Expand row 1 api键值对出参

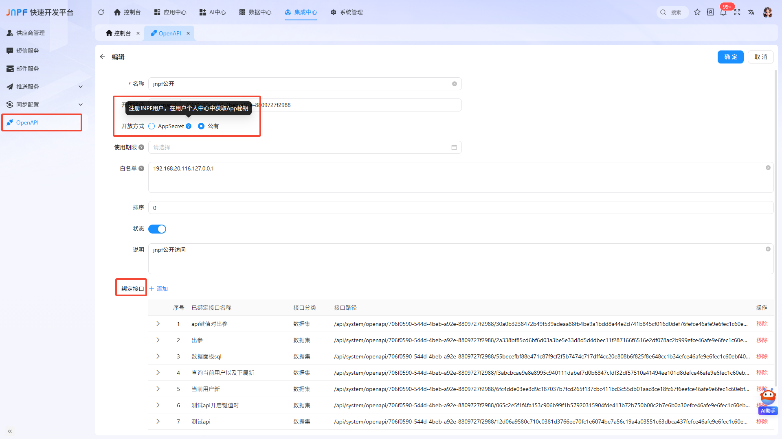tap(158, 324)
